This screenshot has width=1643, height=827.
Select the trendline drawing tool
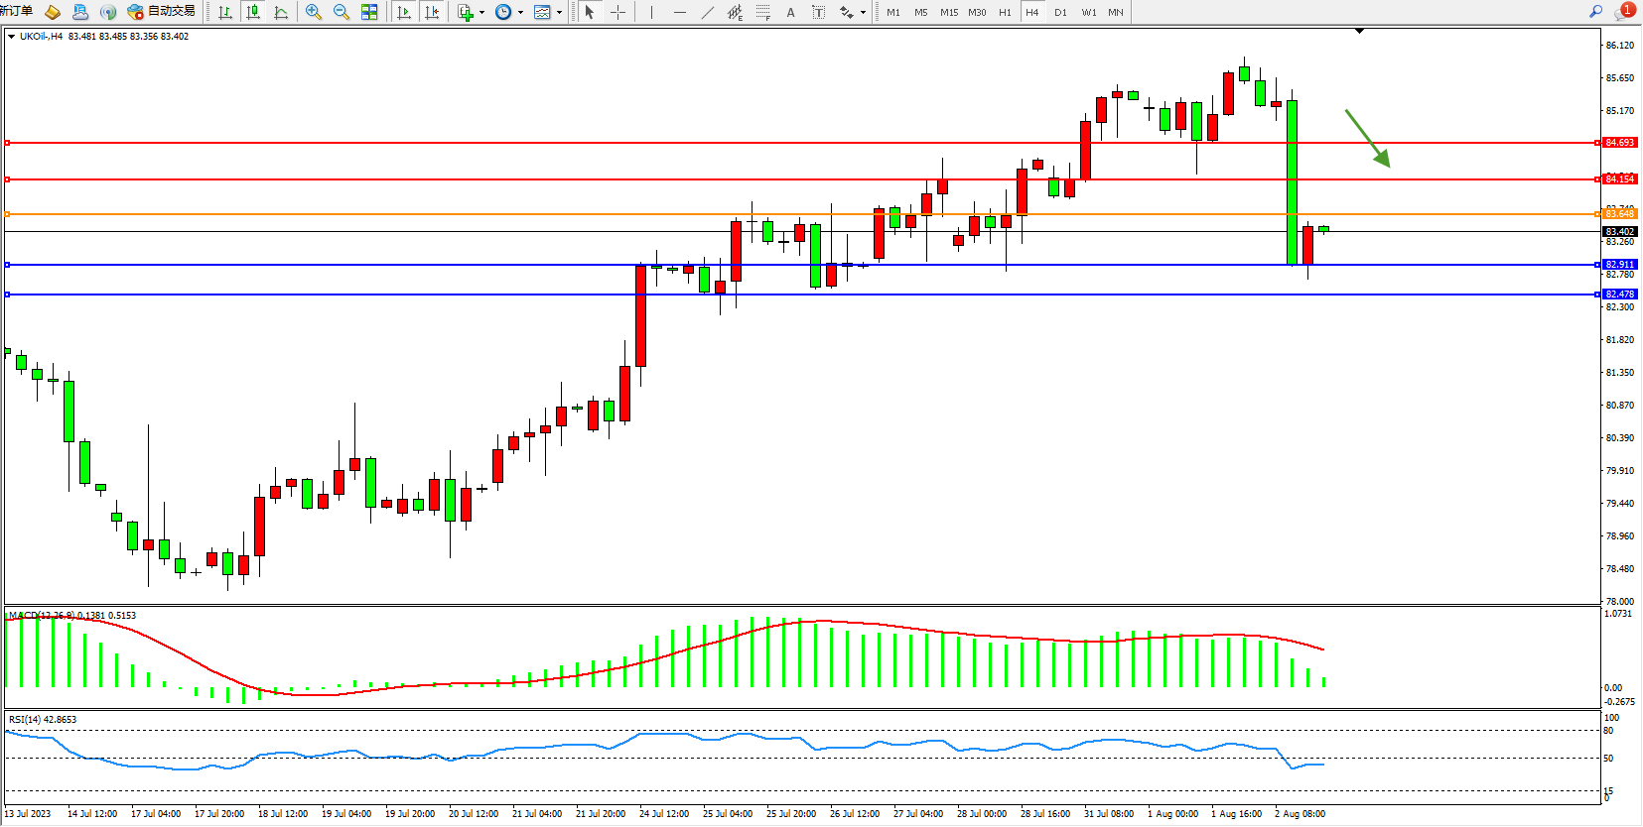click(x=707, y=12)
